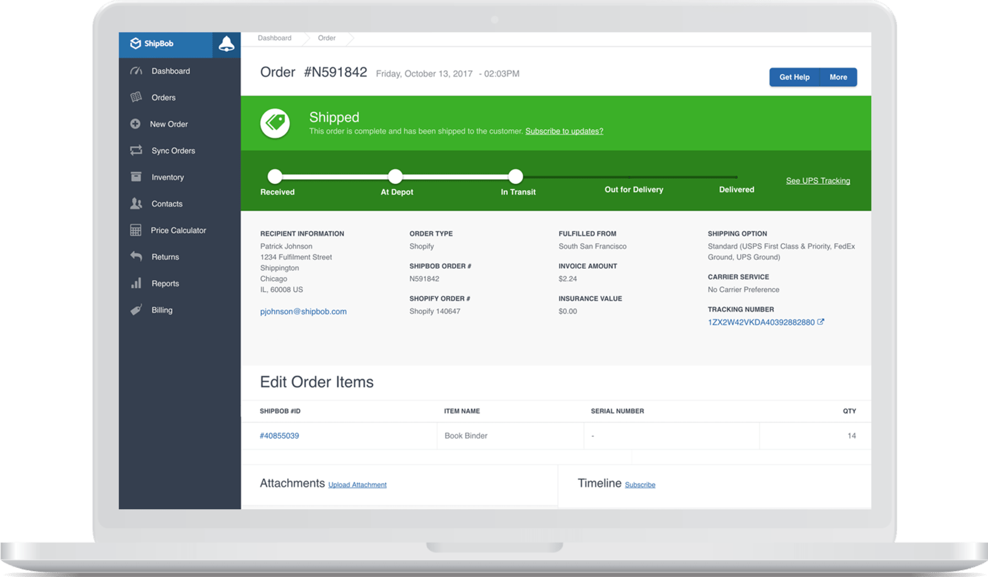Click the Sync Orders arrows icon
The image size is (988, 577).
coord(136,151)
